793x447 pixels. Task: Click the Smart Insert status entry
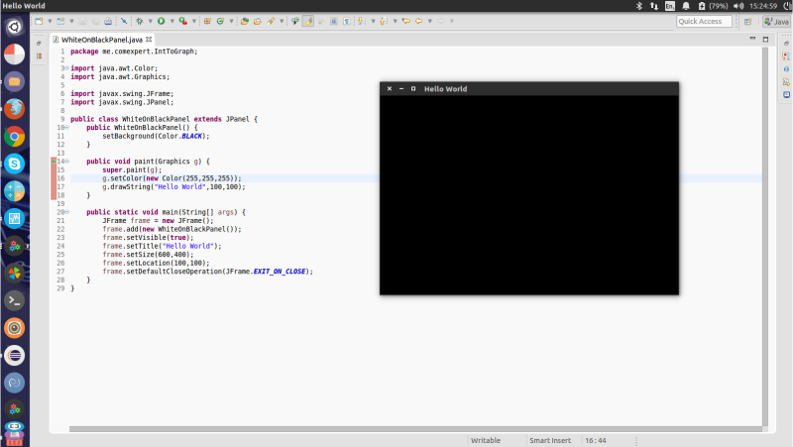coord(550,440)
